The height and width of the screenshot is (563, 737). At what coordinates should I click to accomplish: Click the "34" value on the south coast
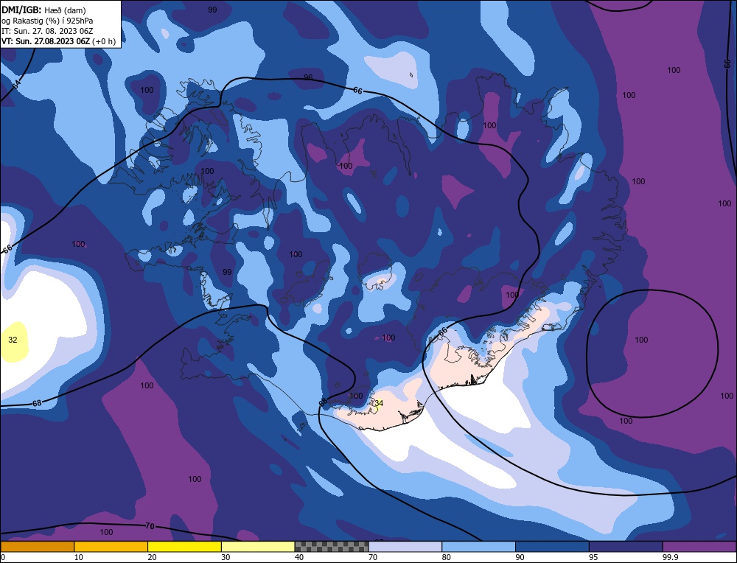tap(379, 403)
